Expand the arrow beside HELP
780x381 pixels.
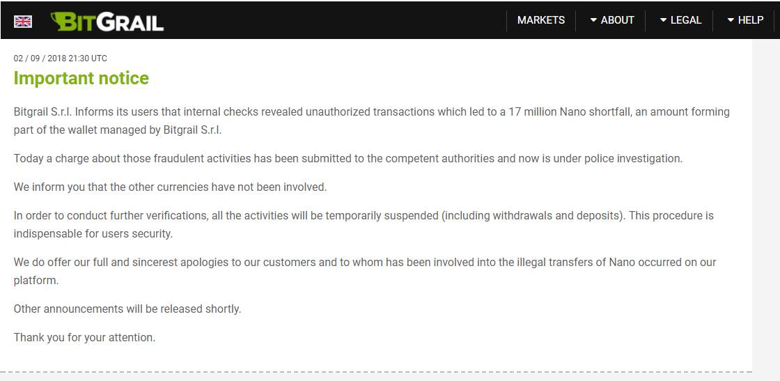731,20
